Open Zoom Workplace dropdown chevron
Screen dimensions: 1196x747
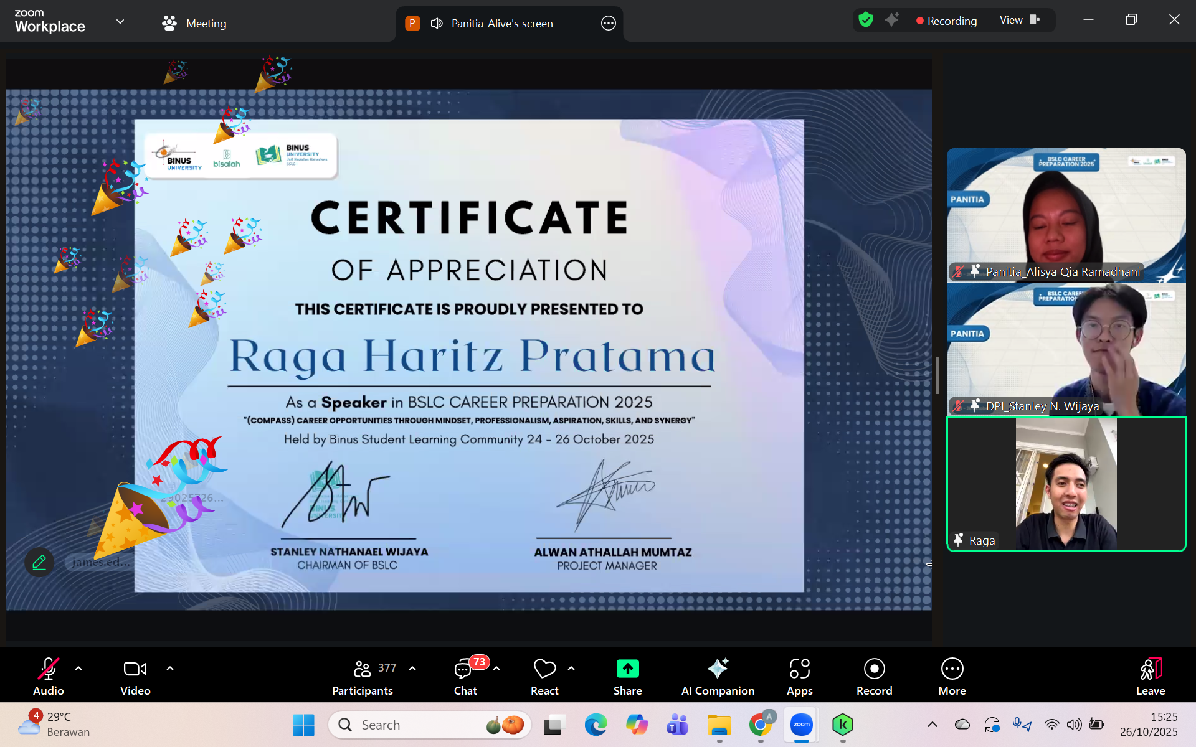[x=120, y=22]
